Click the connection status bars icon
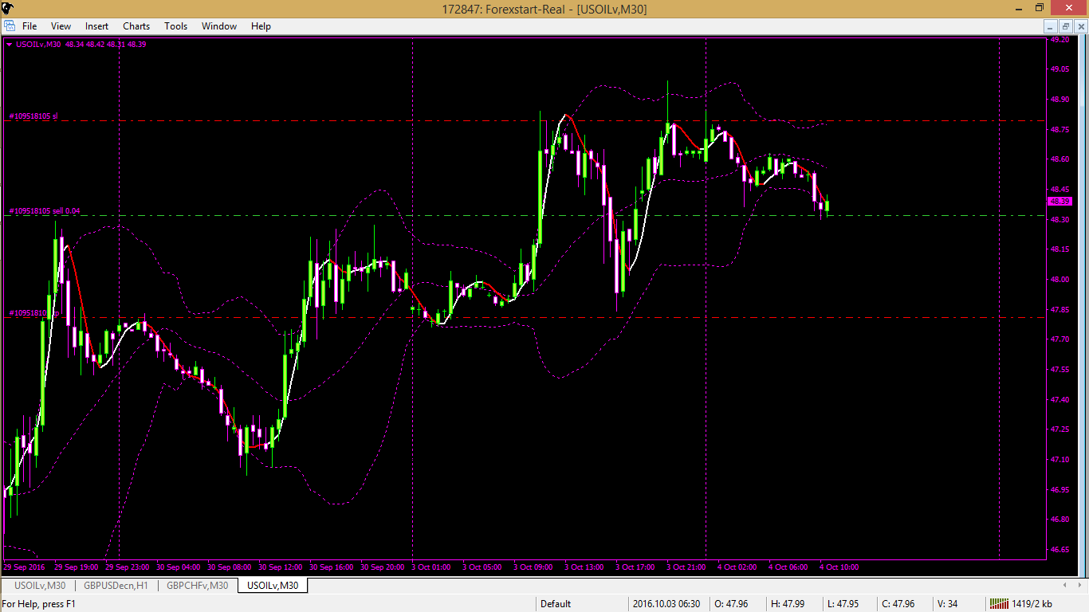 [998, 604]
